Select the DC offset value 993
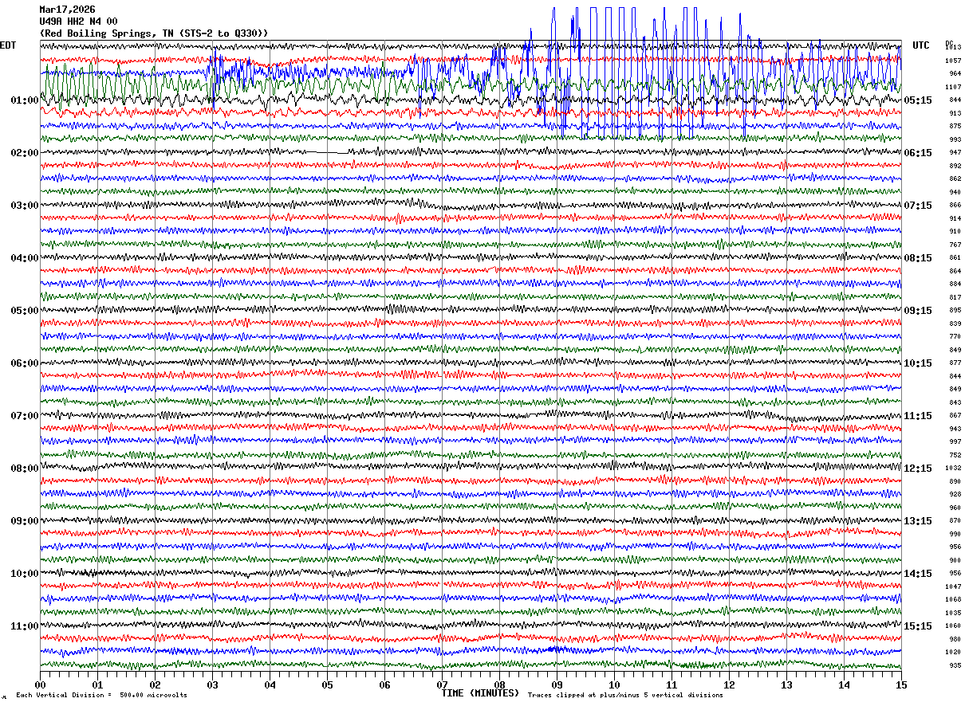This screenshot has height=706, width=965. pyautogui.click(x=955, y=139)
